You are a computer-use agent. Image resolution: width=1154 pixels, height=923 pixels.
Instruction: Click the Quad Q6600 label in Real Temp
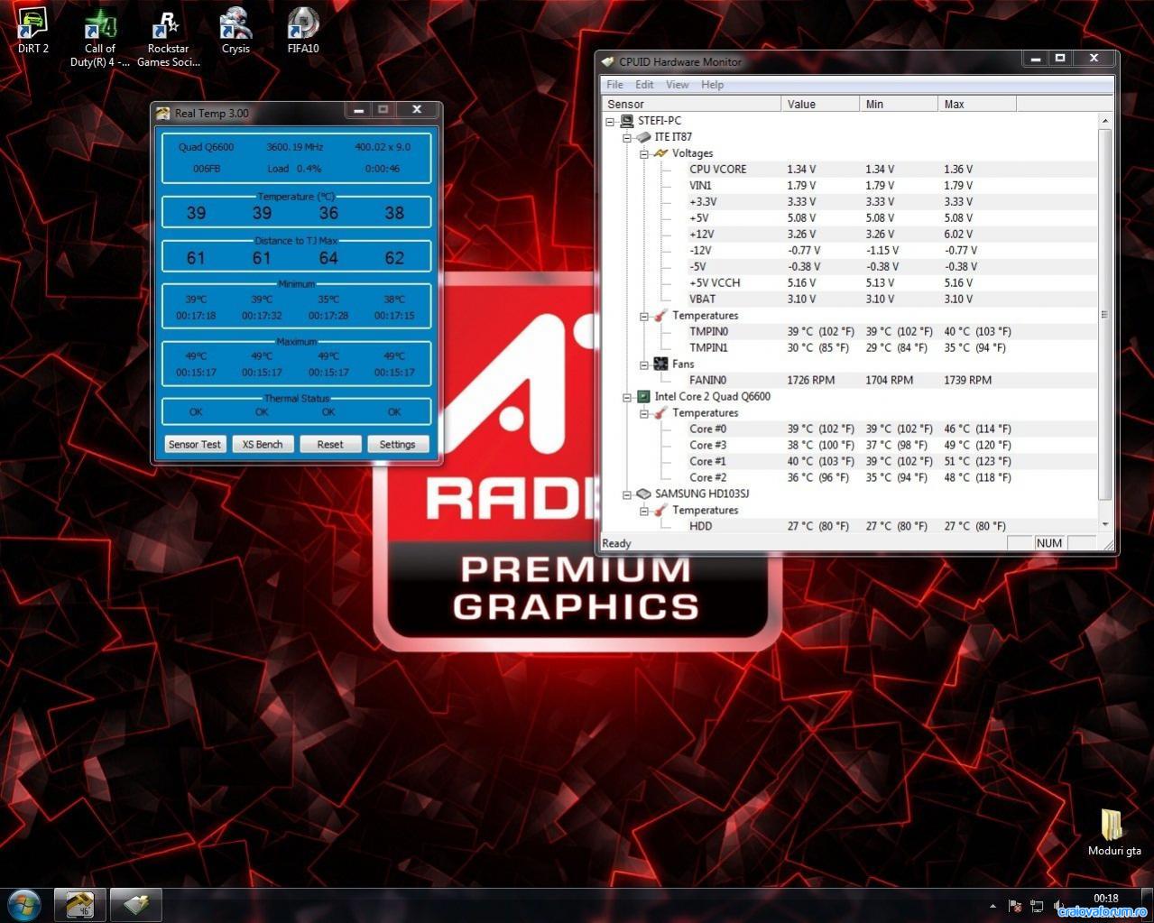pyautogui.click(x=206, y=147)
